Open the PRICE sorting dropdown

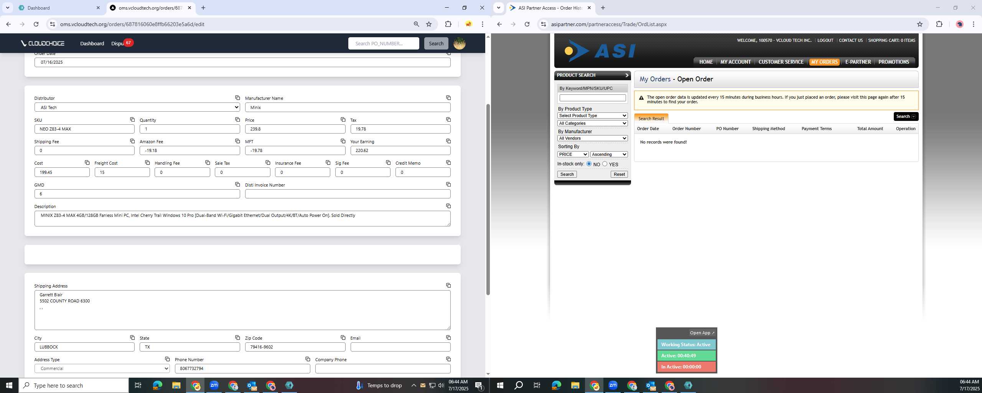coord(573,154)
